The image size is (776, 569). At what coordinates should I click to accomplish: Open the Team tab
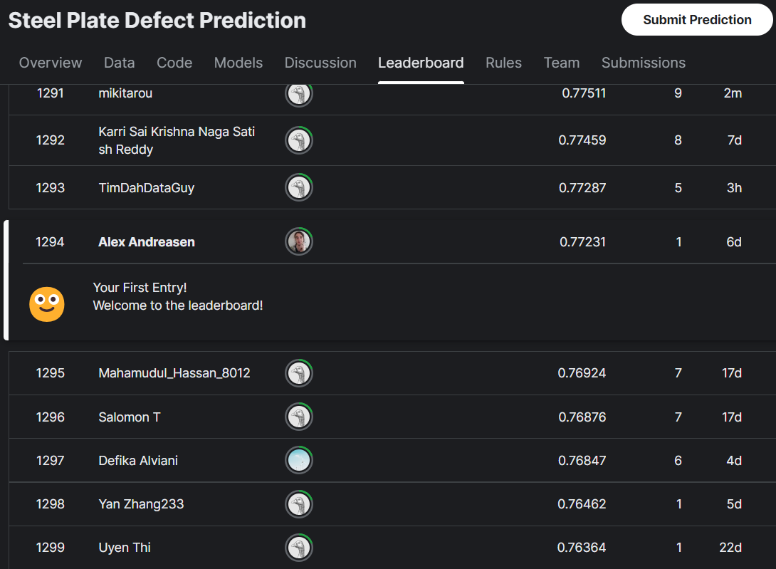[x=562, y=63]
